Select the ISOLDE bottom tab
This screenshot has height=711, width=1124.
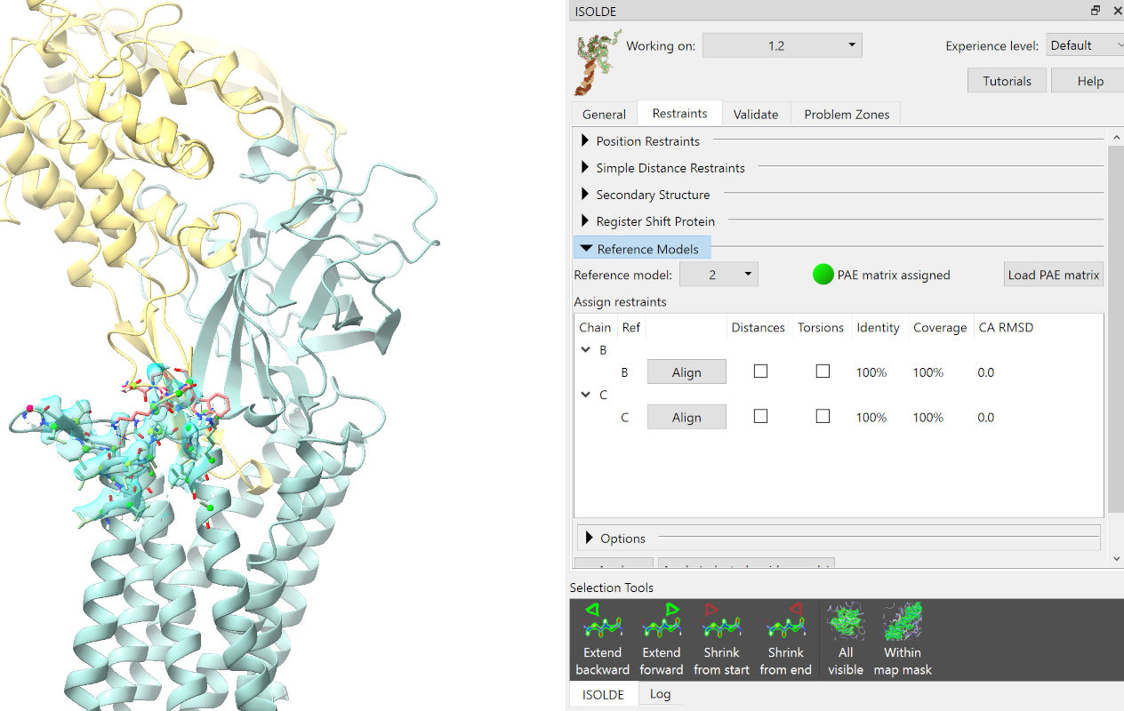(603, 694)
